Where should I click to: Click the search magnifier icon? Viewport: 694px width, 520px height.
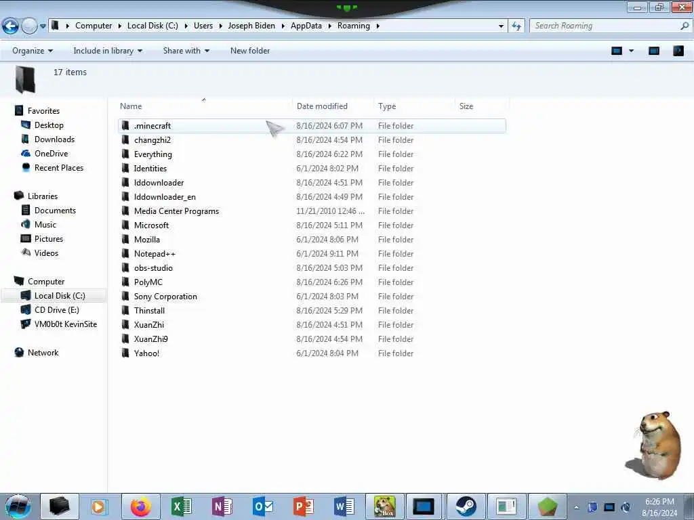click(685, 26)
